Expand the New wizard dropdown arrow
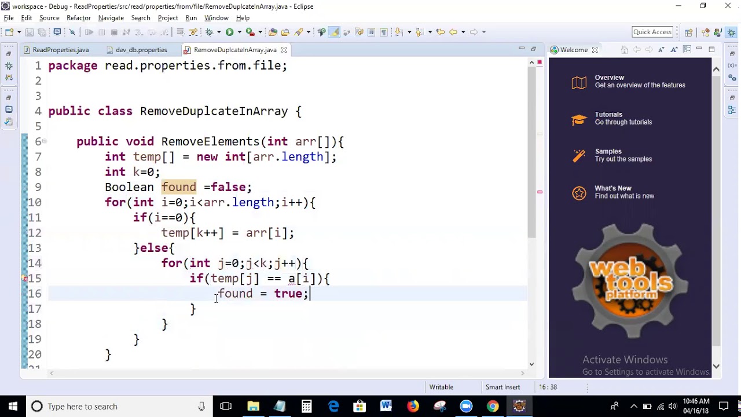The image size is (741, 417). tap(19, 32)
